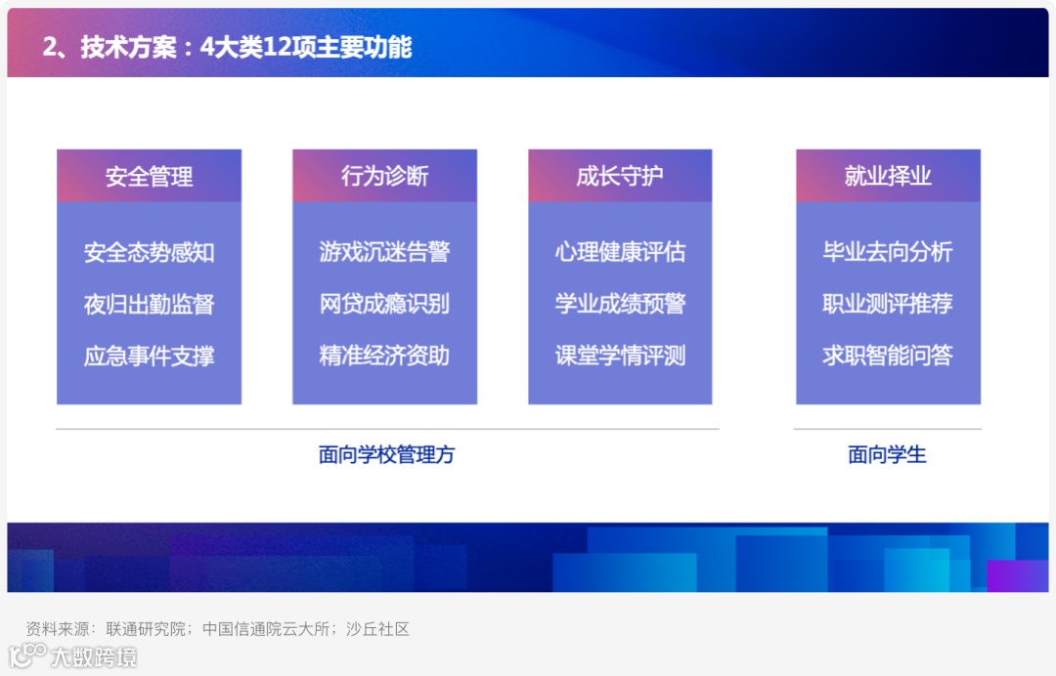Select the 行为诊断 category header

click(x=384, y=176)
